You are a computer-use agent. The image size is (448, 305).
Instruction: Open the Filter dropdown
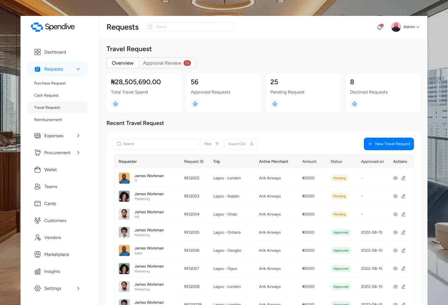pos(211,144)
